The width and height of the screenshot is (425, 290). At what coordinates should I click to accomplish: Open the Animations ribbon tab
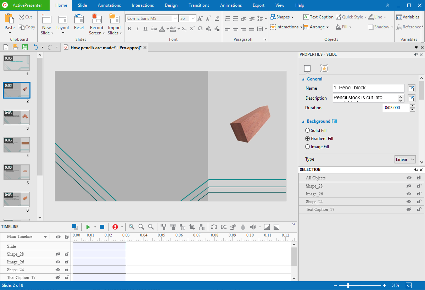point(230,5)
